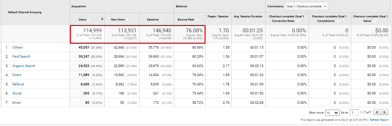Screen dimensions: 392x126
Task: Open help icon beside Bounce Rate header
Action: [x=198, y=19]
